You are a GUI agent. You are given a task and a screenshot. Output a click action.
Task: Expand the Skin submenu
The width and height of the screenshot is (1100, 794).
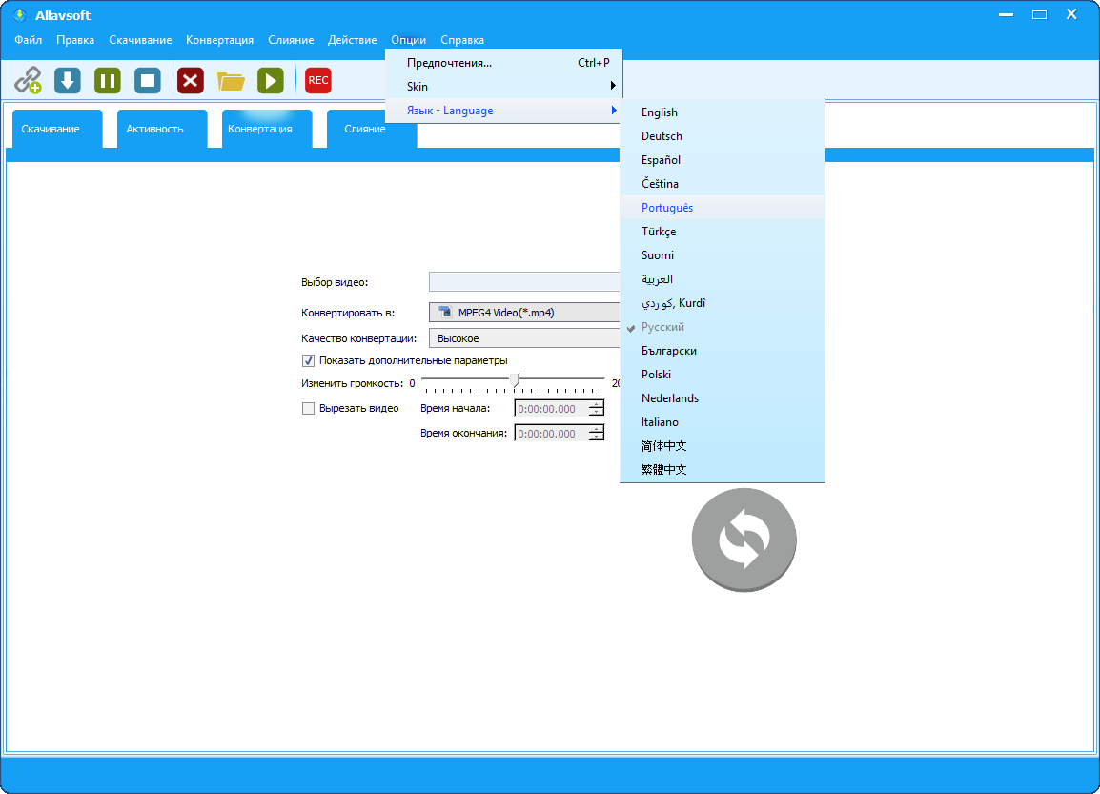pyautogui.click(x=503, y=87)
